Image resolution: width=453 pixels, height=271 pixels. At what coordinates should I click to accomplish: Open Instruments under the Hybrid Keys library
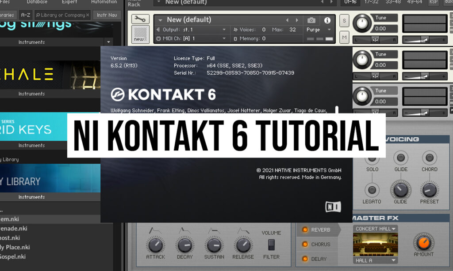click(31, 145)
